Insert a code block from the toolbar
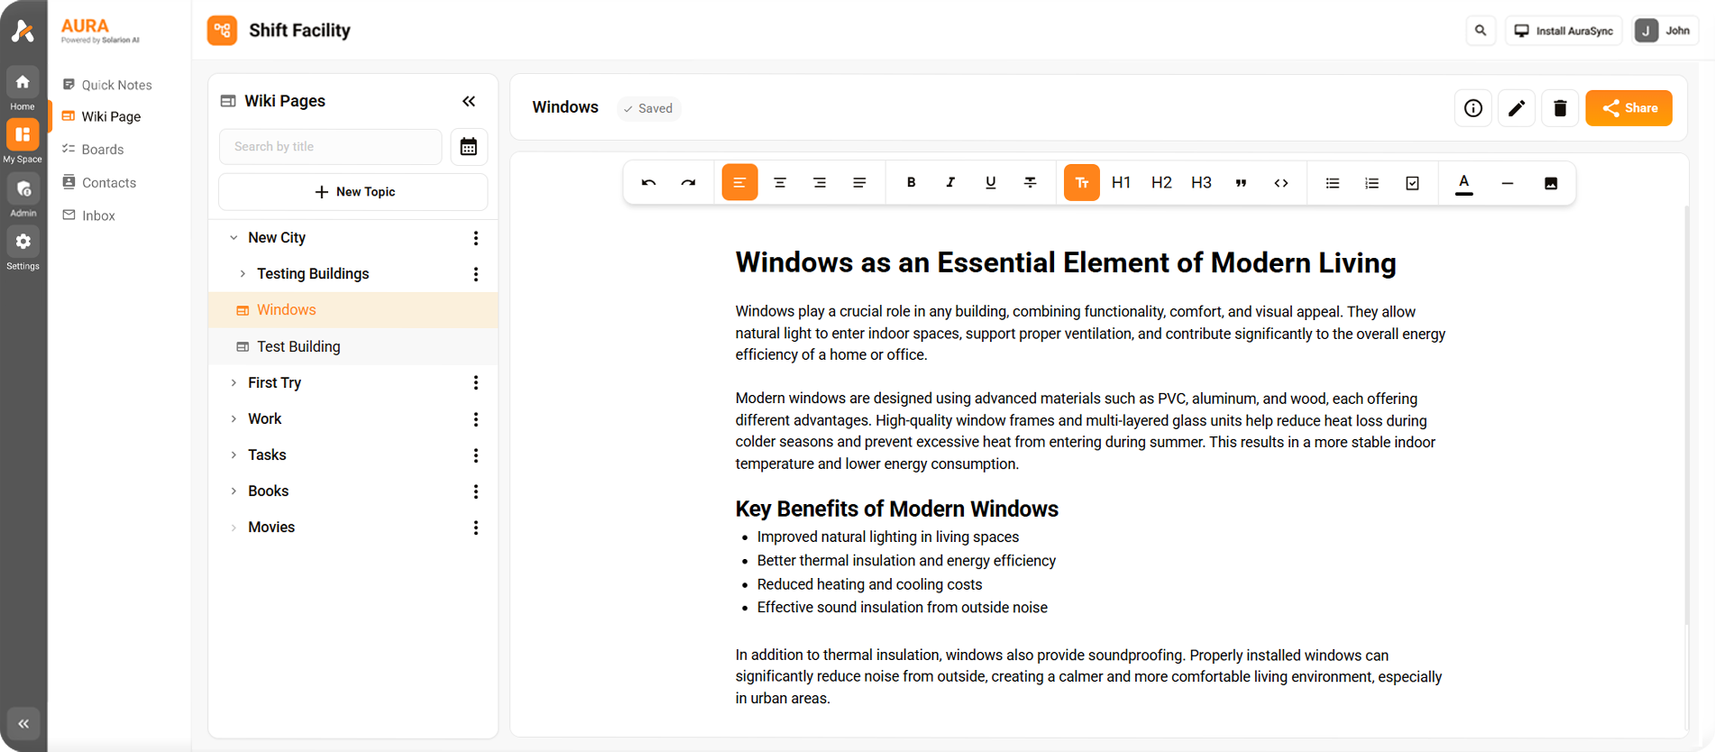 point(1280,183)
